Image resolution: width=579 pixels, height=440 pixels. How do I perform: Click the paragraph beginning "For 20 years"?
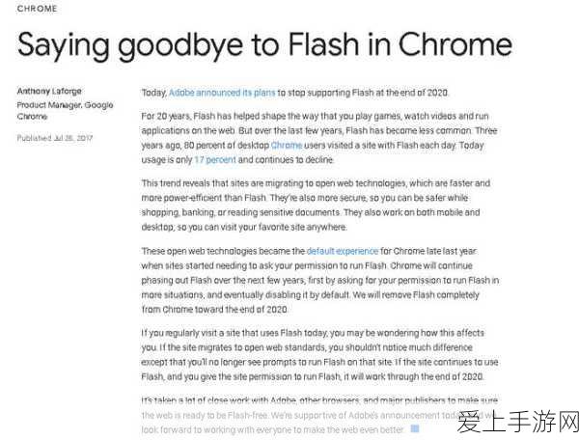click(x=319, y=138)
